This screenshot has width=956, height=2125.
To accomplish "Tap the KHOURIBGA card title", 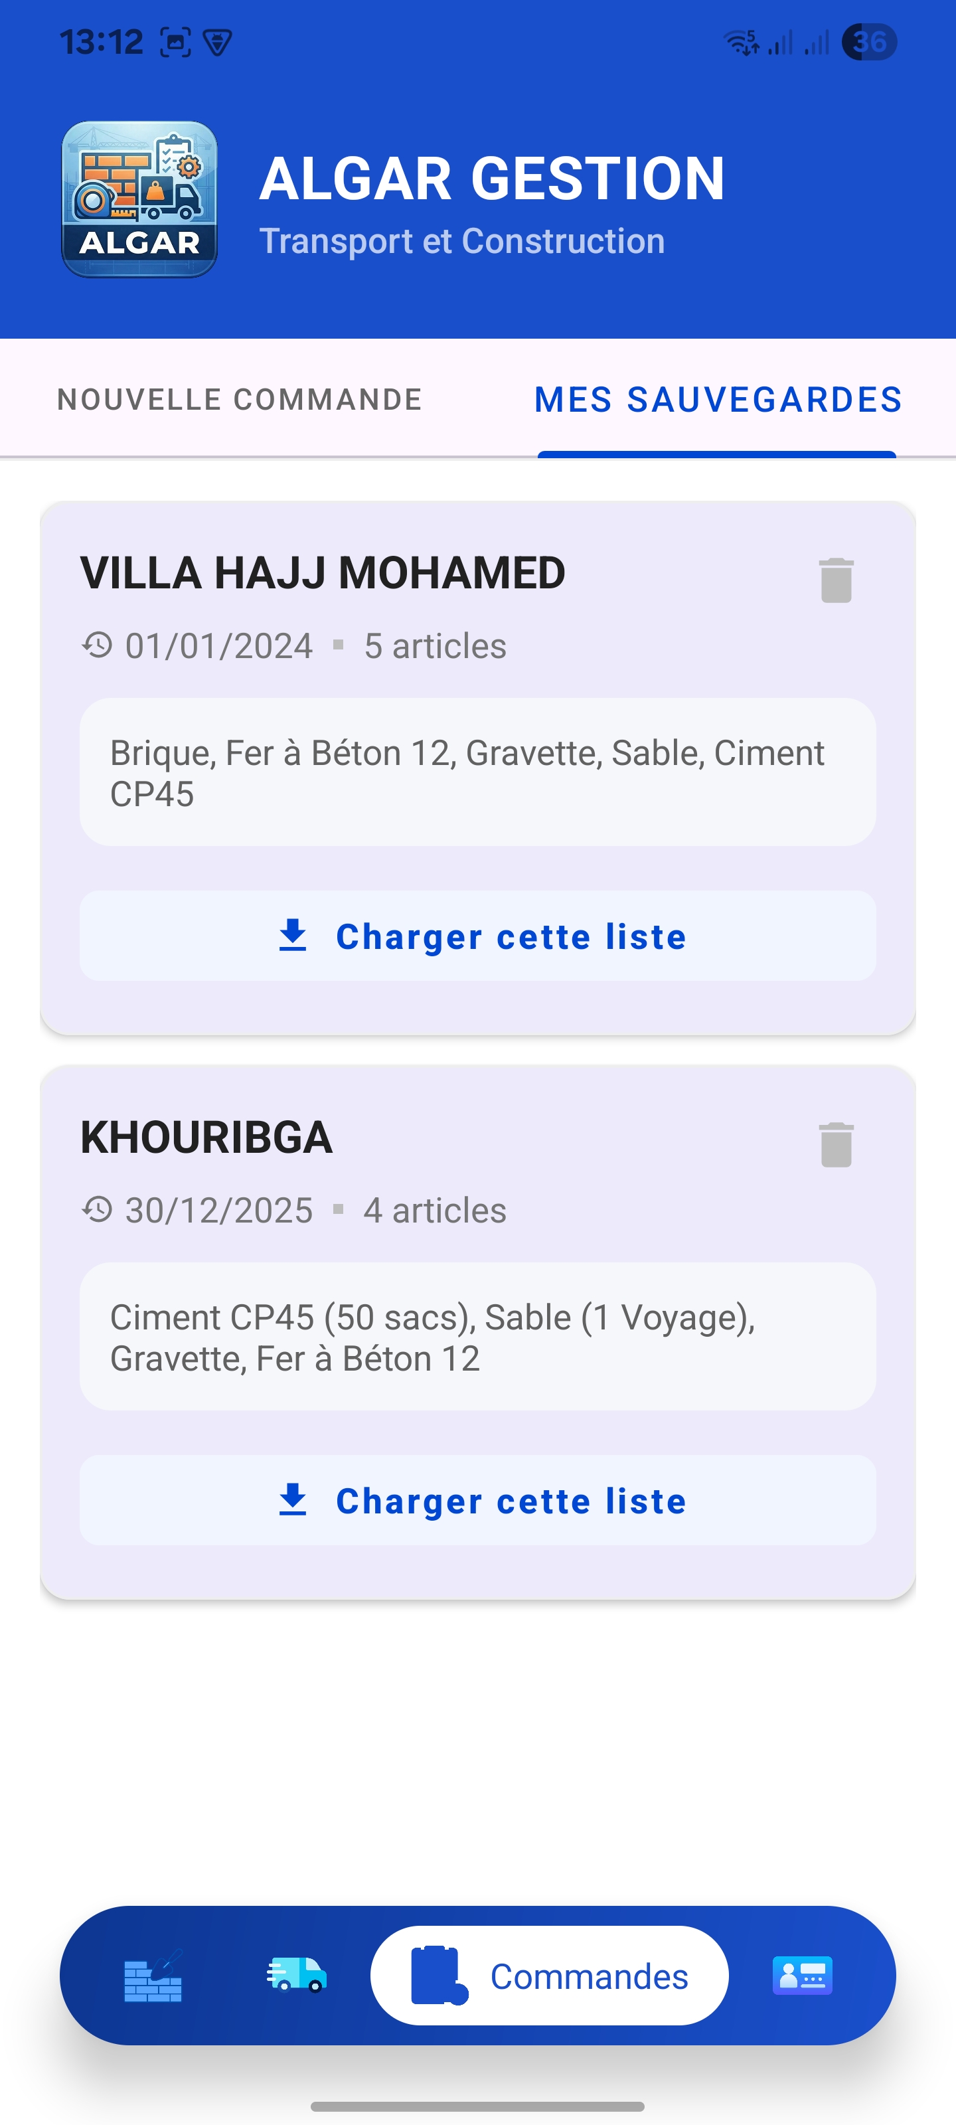I will tap(206, 1138).
